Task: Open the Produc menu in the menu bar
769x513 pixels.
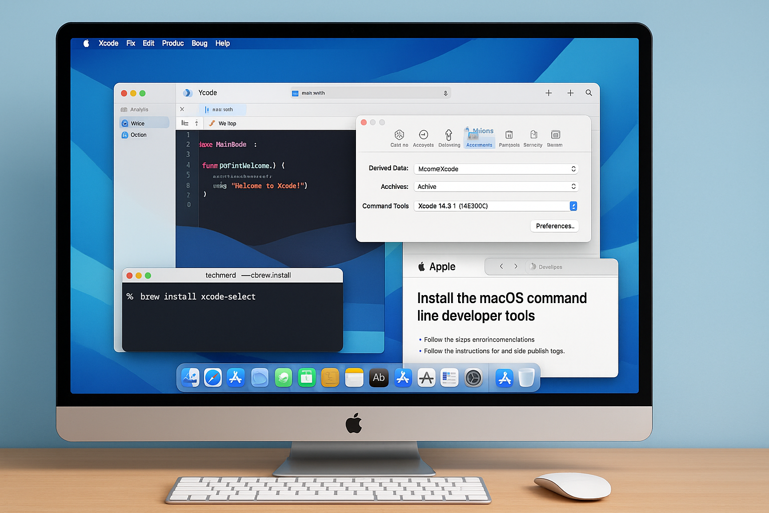Action: pyautogui.click(x=173, y=43)
